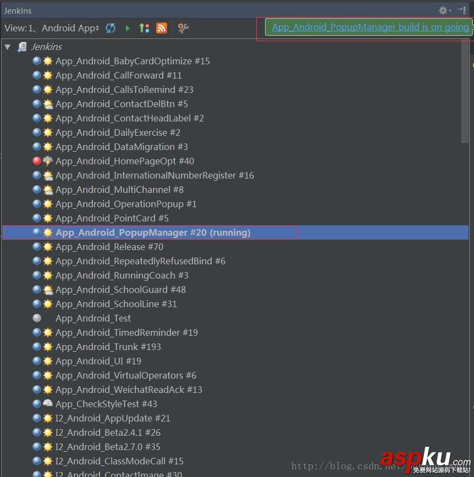Run the selected Jenkins job
The width and height of the screenshot is (474, 477).
pos(128,28)
